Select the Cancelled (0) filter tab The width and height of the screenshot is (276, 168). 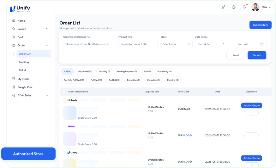tap(154, 80)
